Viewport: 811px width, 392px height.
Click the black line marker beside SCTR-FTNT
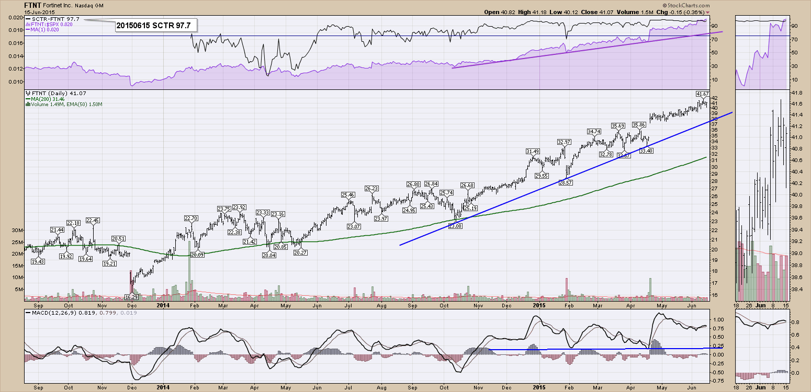pyautogui.click(x=28, y=19)
